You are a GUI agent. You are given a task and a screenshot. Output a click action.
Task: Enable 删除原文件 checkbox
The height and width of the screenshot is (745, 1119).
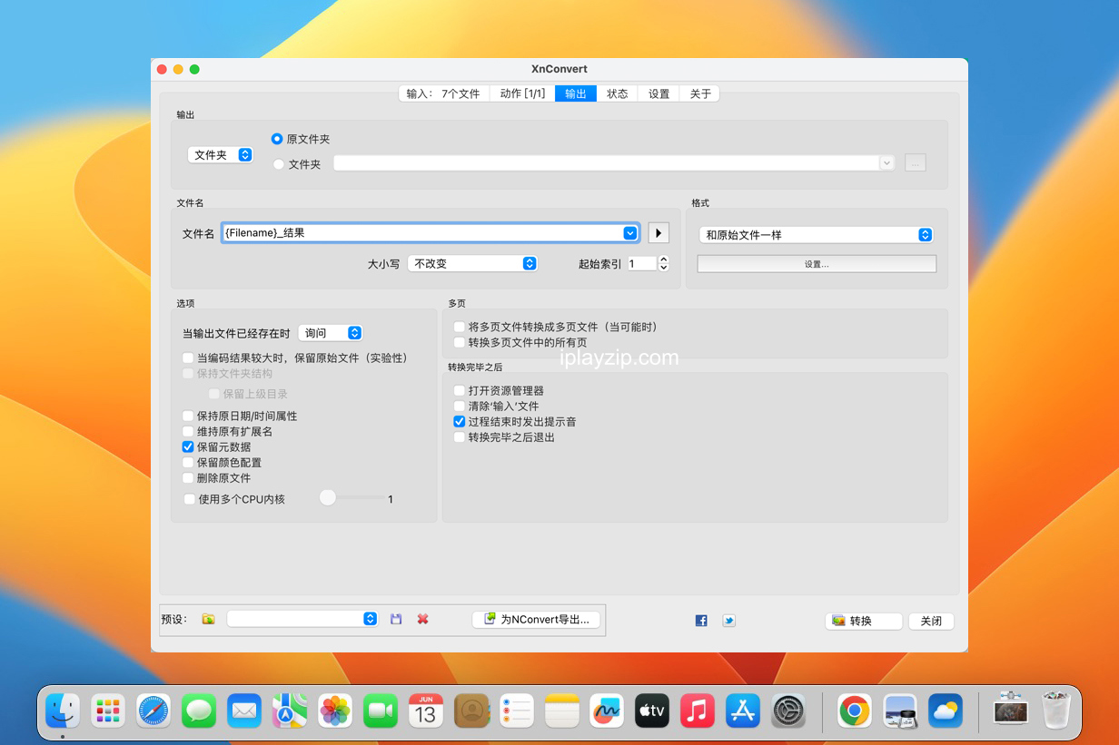click(x=189, y=477)
